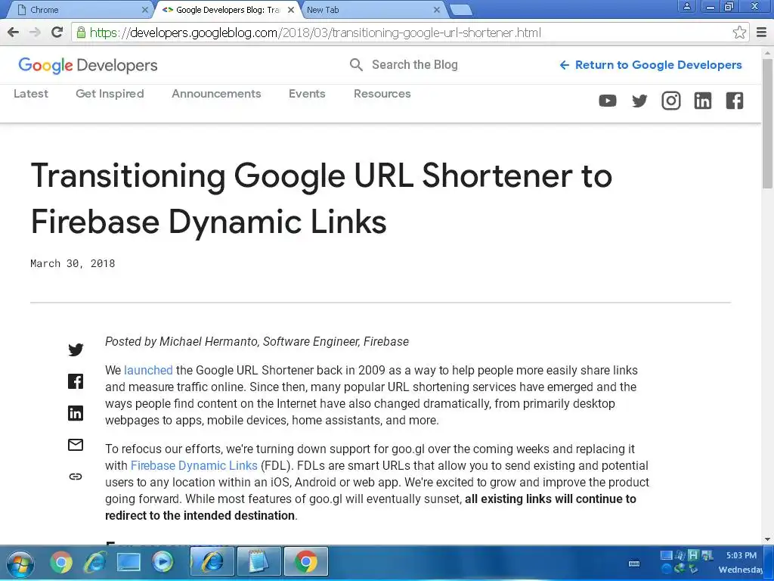This screenshot has width=774, height=581.
Task: Switch to the Notepad taskbar window
Action: pos(259,562)
